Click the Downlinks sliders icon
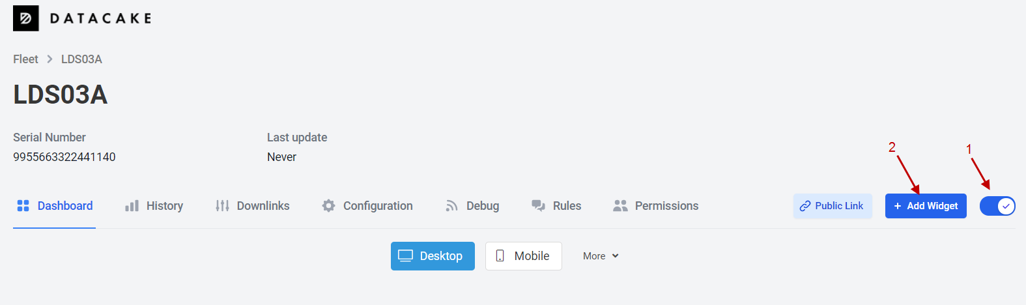This screenshot has height=305, width=1026. [222, 206]
